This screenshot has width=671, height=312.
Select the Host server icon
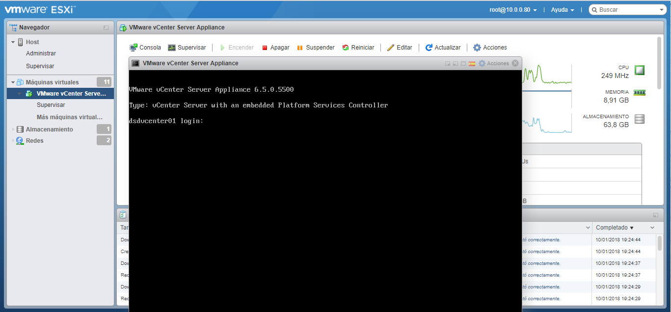coord(20,42)
